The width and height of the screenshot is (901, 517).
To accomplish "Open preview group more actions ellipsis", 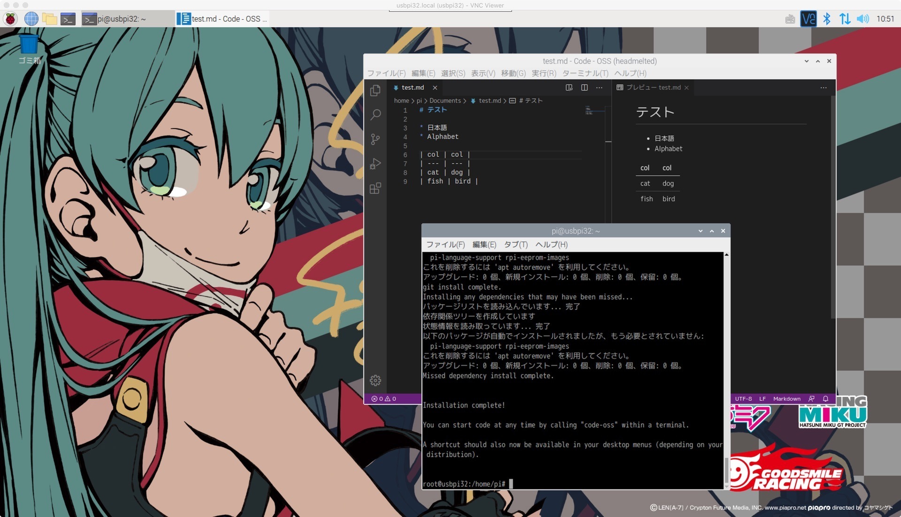I will pos(824,88).
